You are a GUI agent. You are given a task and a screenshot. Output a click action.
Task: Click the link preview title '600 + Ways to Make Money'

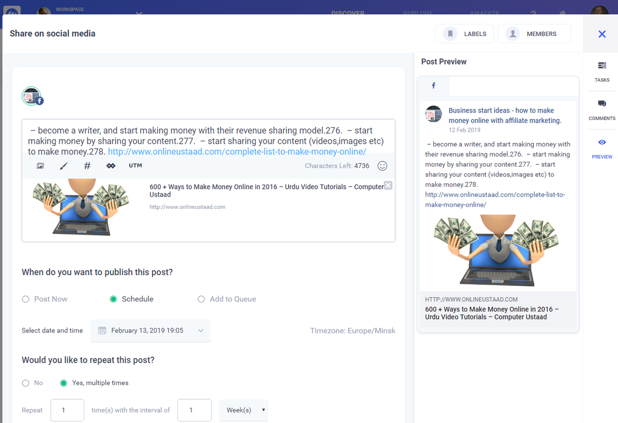coord(266,190)
